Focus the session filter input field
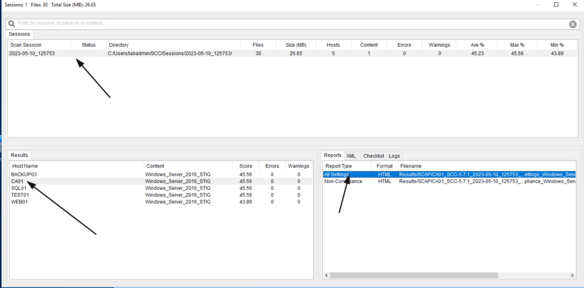Screen dimensions: 584x288 point(293,24)
